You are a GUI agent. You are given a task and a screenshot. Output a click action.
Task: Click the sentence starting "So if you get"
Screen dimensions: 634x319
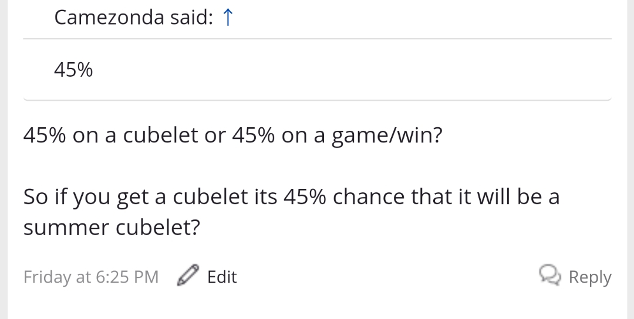291,212
